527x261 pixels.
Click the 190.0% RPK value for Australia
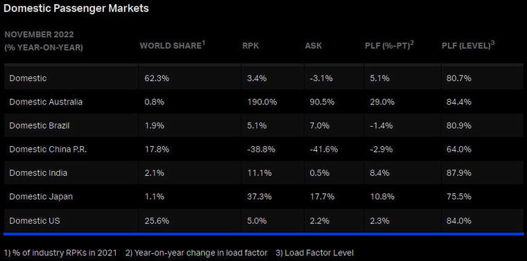tap(262, 102)
